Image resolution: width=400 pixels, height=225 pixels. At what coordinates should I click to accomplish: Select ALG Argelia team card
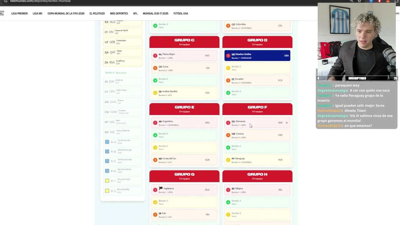coord(123,22)
